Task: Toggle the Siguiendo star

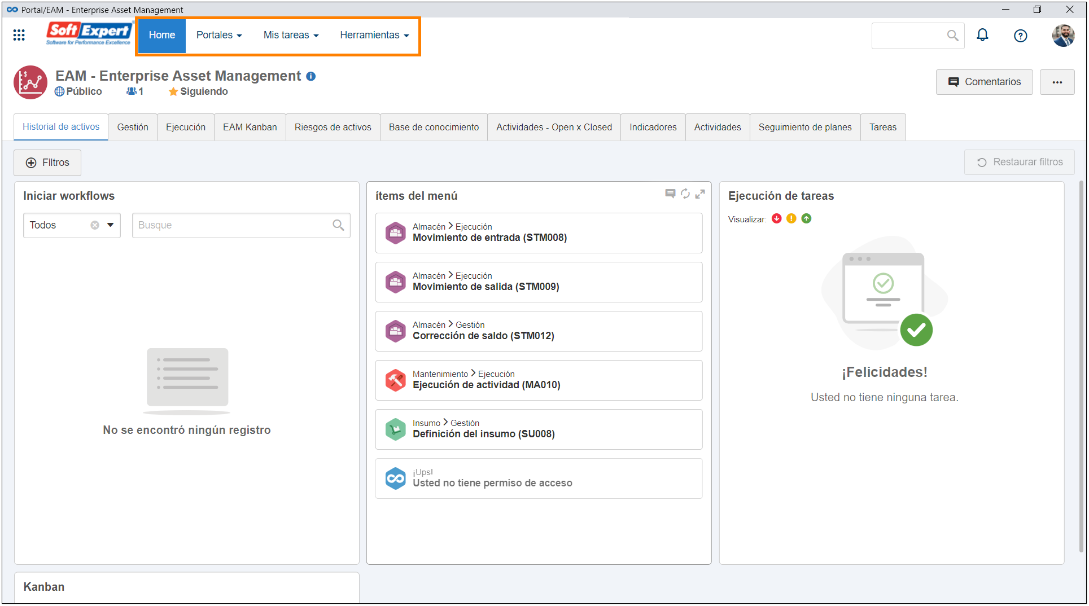Action: tap(173, 91)
